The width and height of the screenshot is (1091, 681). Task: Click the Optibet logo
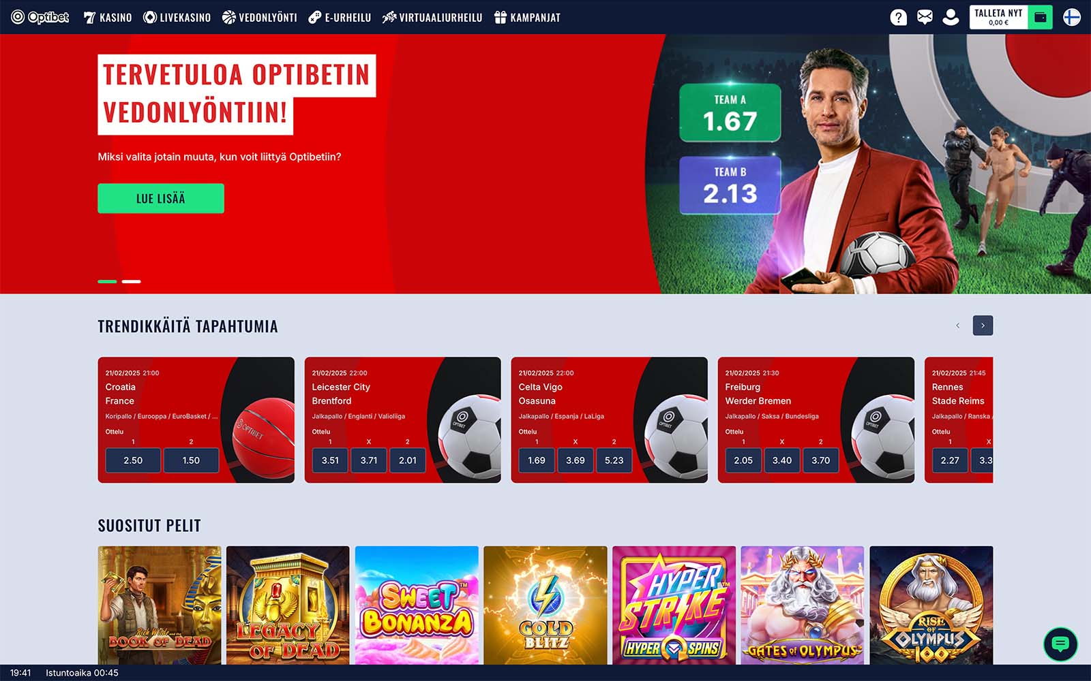(40, 17)
